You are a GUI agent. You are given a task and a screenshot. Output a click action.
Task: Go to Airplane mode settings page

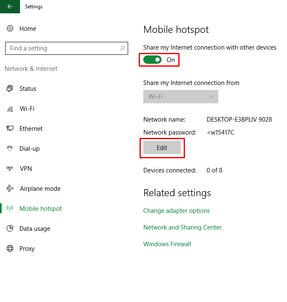(40, 189)
